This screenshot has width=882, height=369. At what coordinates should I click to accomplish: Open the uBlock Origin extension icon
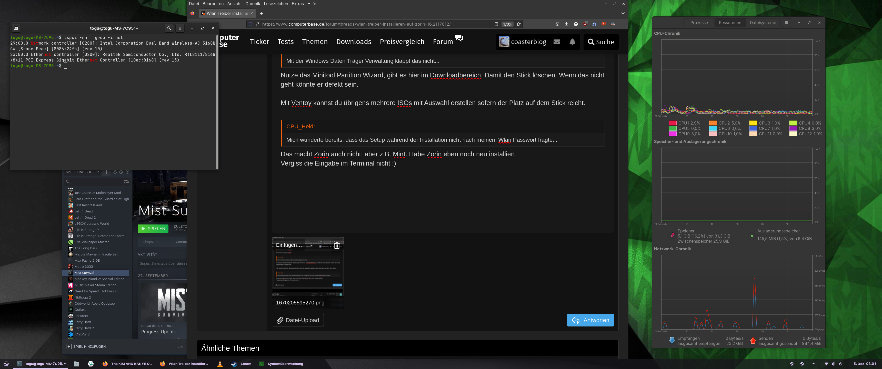[585, 24]
